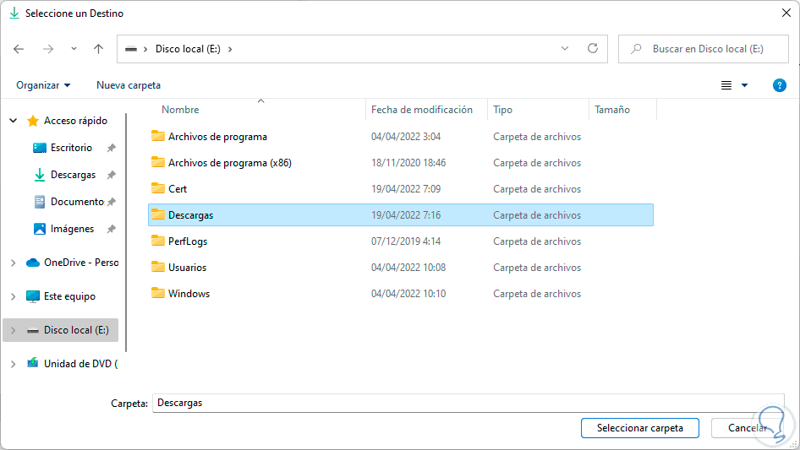800x450 pixels.
Task: Expand the address bar history dropdown
Action: [565, 49]
